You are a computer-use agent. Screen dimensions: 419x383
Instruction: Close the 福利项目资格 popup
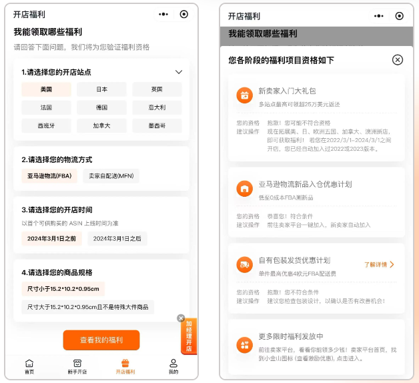tap(398, 60)
